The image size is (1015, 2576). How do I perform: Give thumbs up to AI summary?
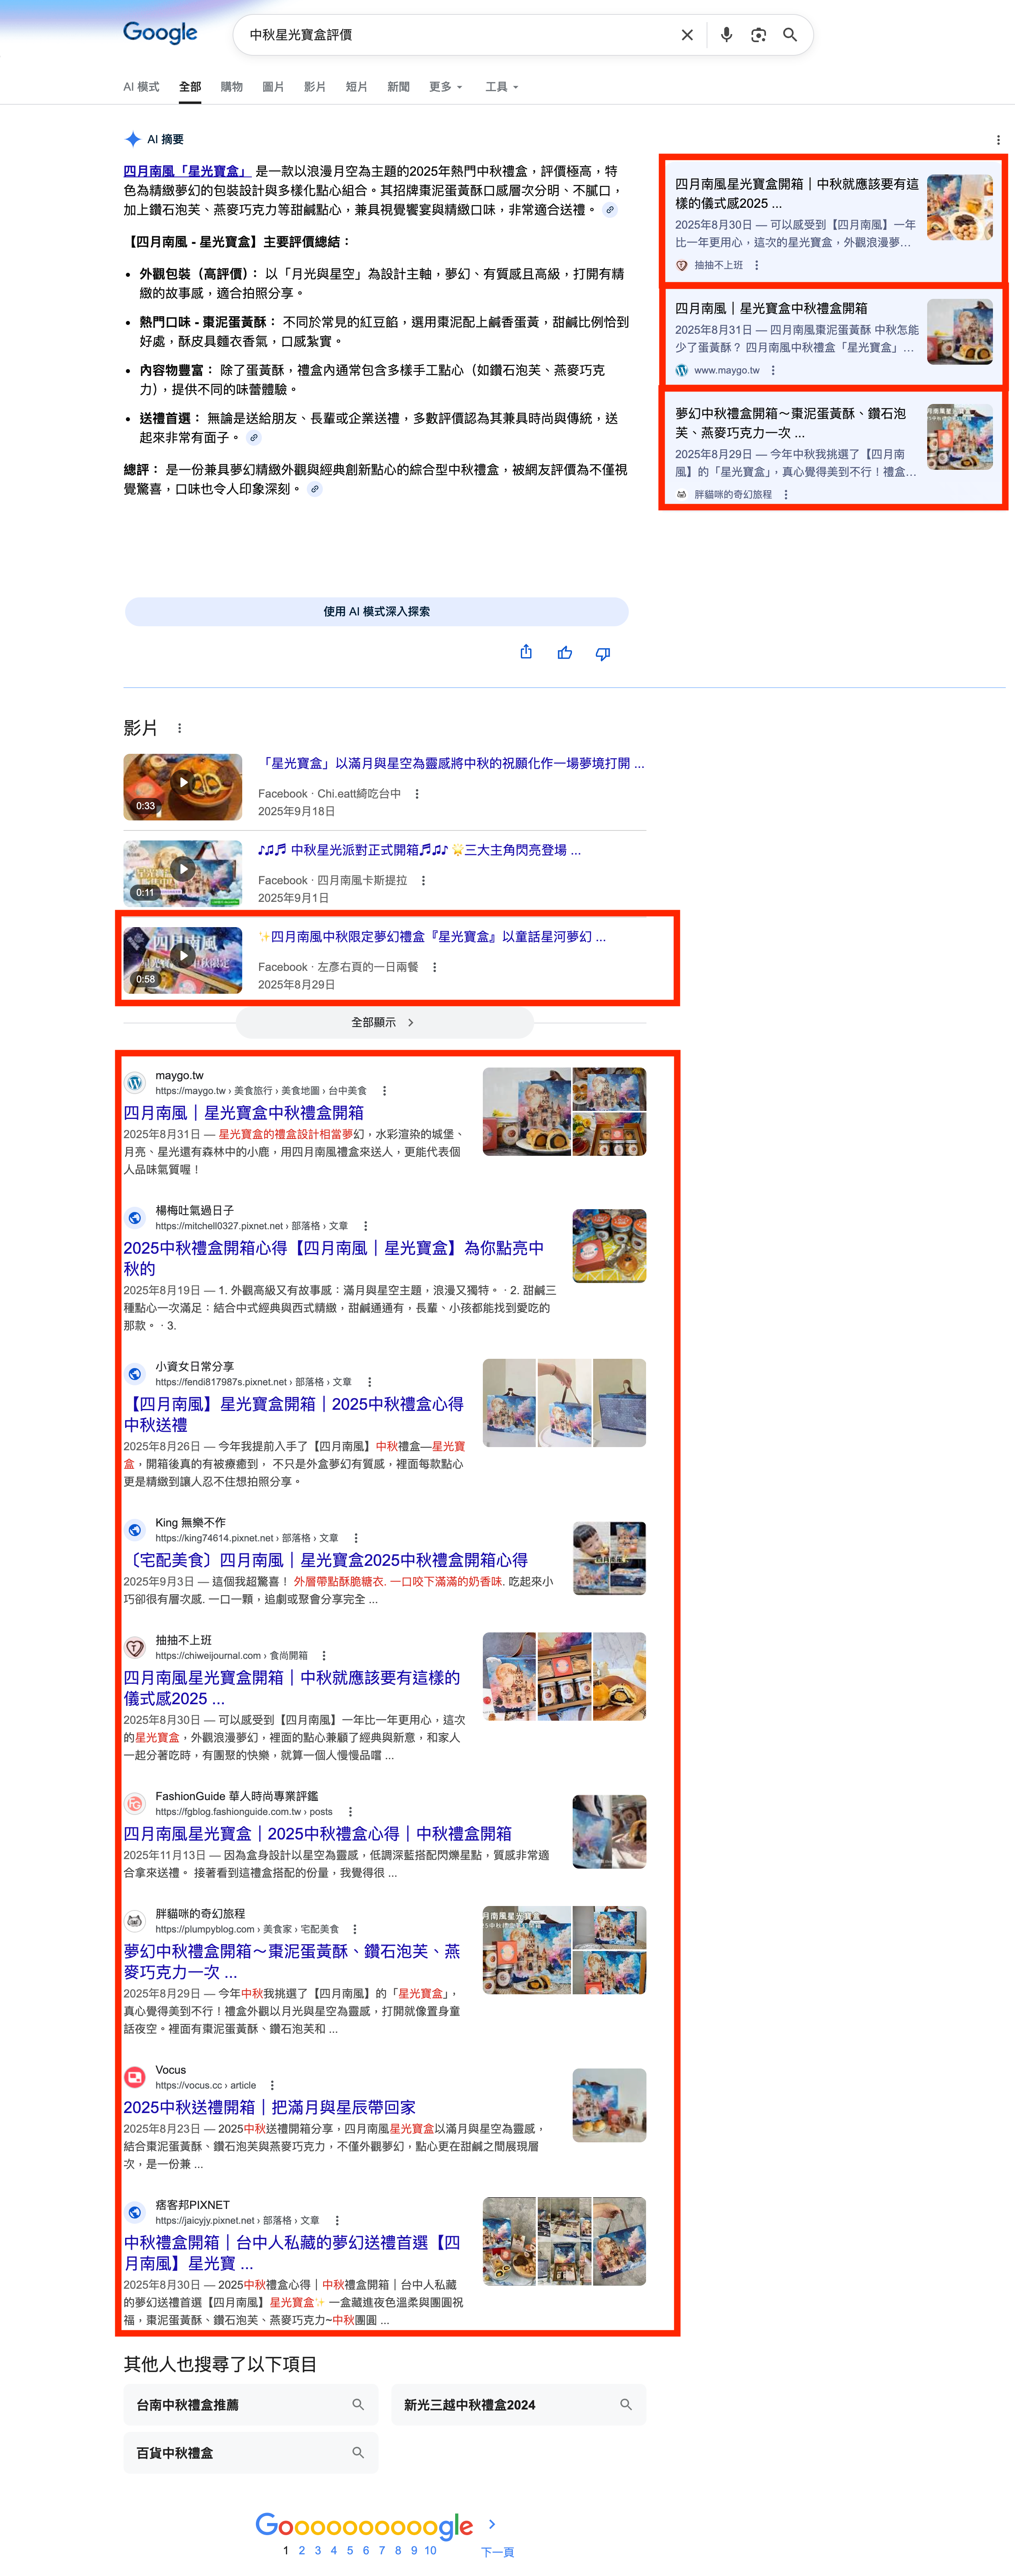(x=565, y=653)
